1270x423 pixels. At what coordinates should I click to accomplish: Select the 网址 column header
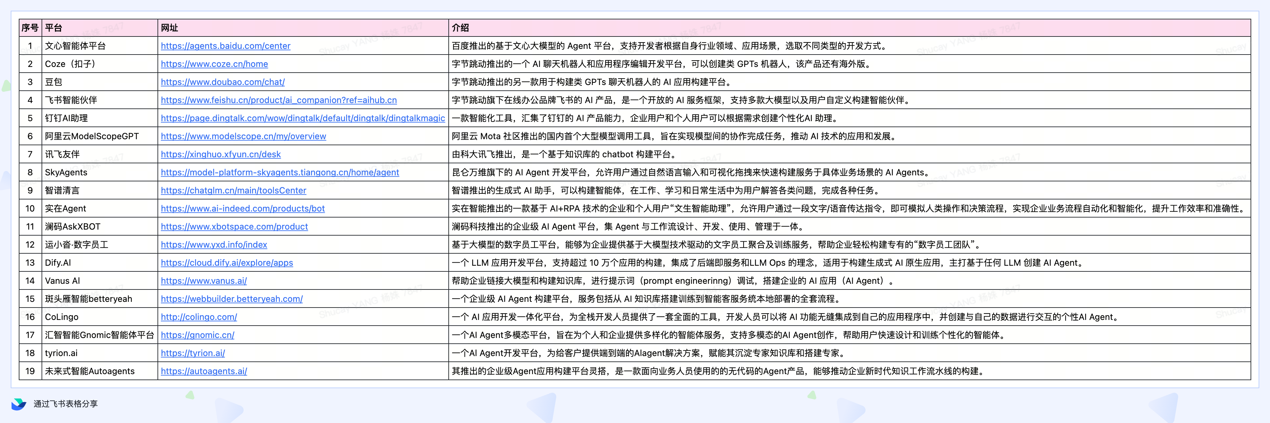pos(303,27)
